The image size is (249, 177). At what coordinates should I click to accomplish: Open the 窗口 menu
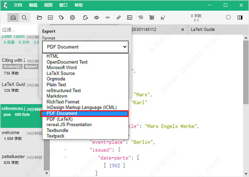63,5
